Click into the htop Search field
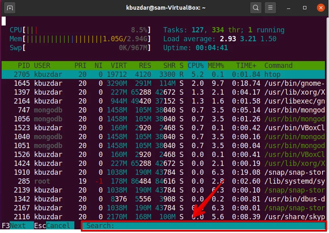This screenshot has height=233, width=329. (x=204, y=226)
